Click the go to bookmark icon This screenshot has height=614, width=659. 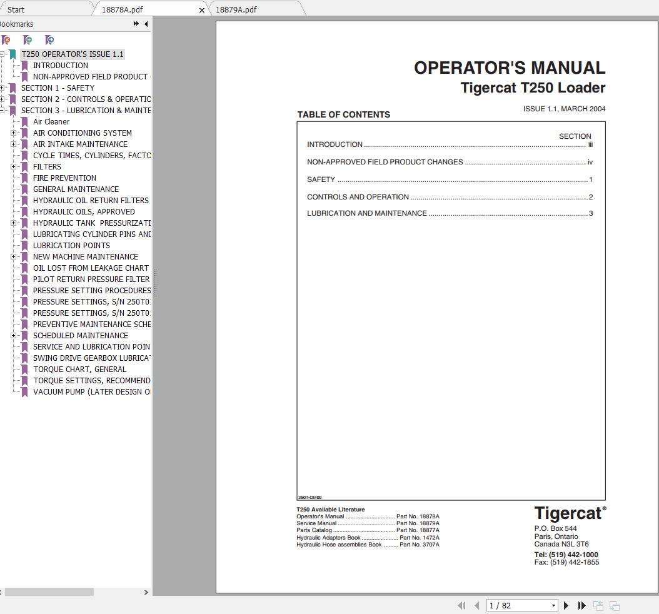(x=49, y=40)
